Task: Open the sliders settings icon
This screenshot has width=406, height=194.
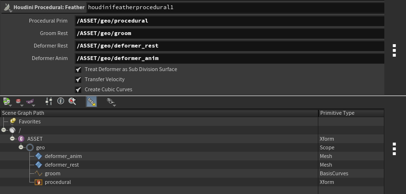Action: 49,101
